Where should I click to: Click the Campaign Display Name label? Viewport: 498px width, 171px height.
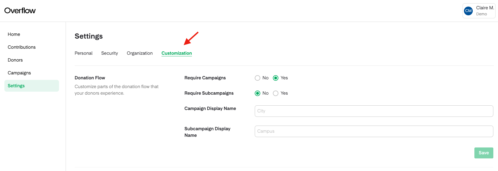(210, 108)
